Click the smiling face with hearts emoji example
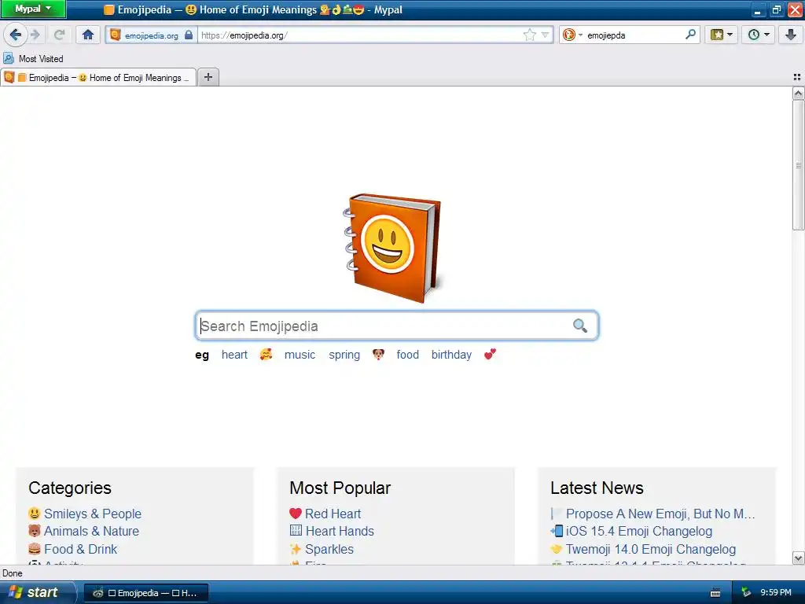Image resolution: width=805 pixels, height=604 pixels. [266, 355]
